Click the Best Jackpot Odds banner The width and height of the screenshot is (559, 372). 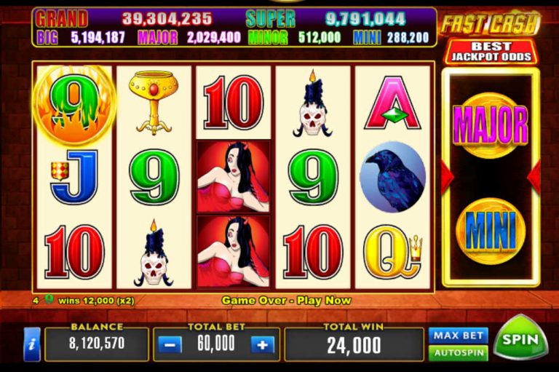[x=491, y=52]
